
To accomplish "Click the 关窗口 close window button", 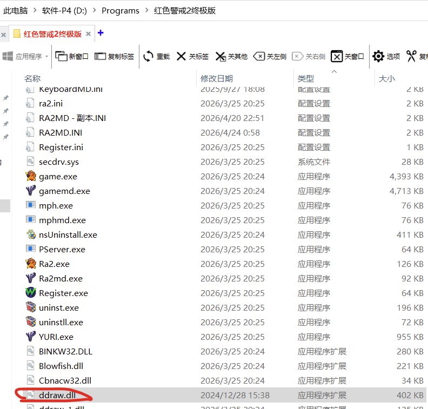I will (347, 57).
